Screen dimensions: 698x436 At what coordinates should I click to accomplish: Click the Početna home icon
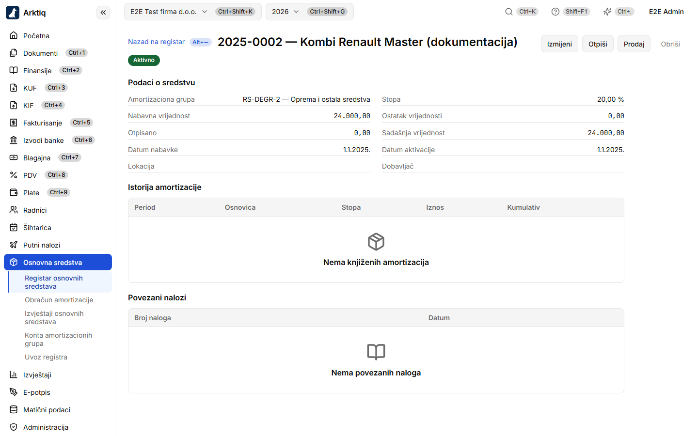tap(14, 36)
